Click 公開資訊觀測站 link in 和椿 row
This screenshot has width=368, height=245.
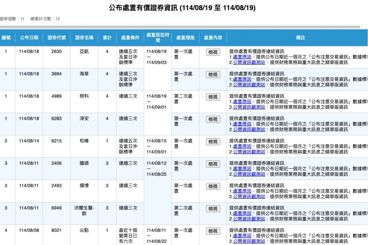pos(249,152)
